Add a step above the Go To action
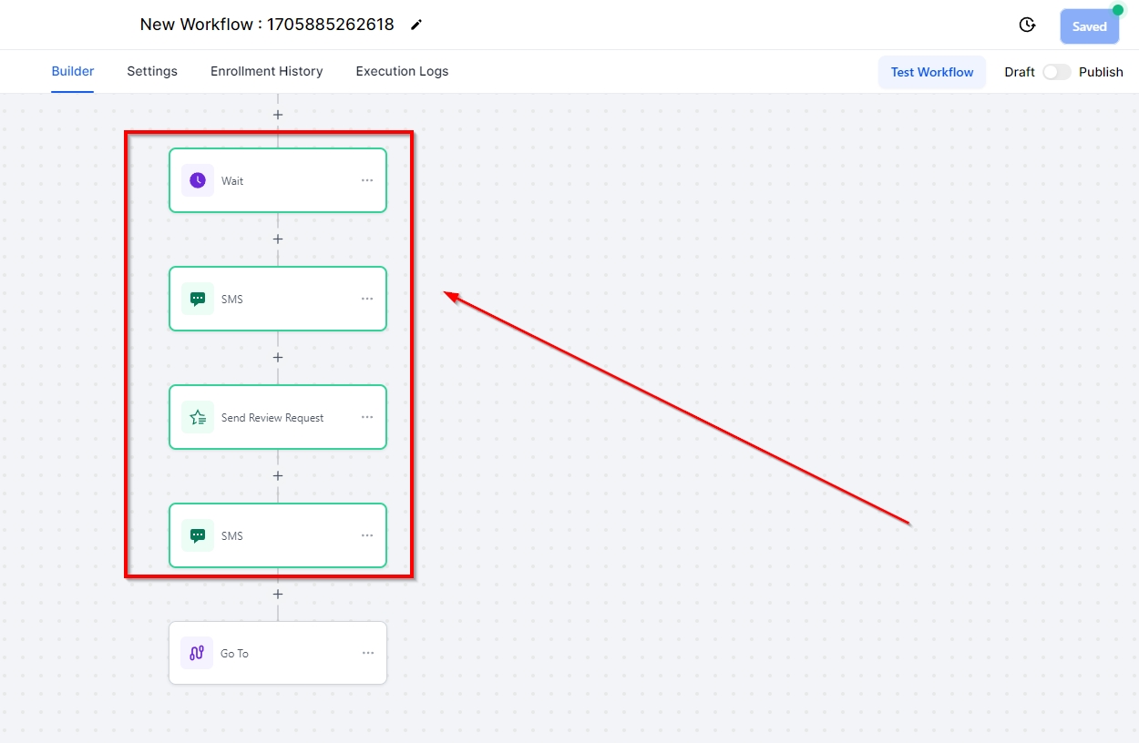 pos(278,595)
